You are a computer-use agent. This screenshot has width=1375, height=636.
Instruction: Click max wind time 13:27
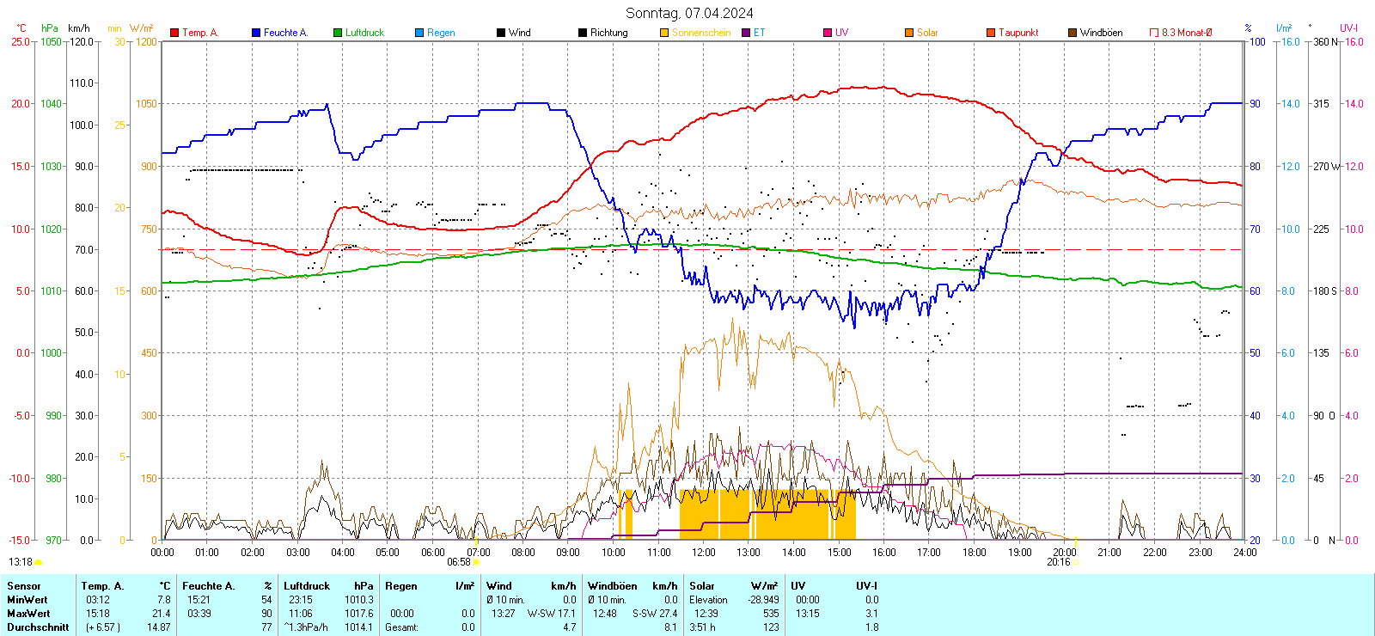click(504, 614)
